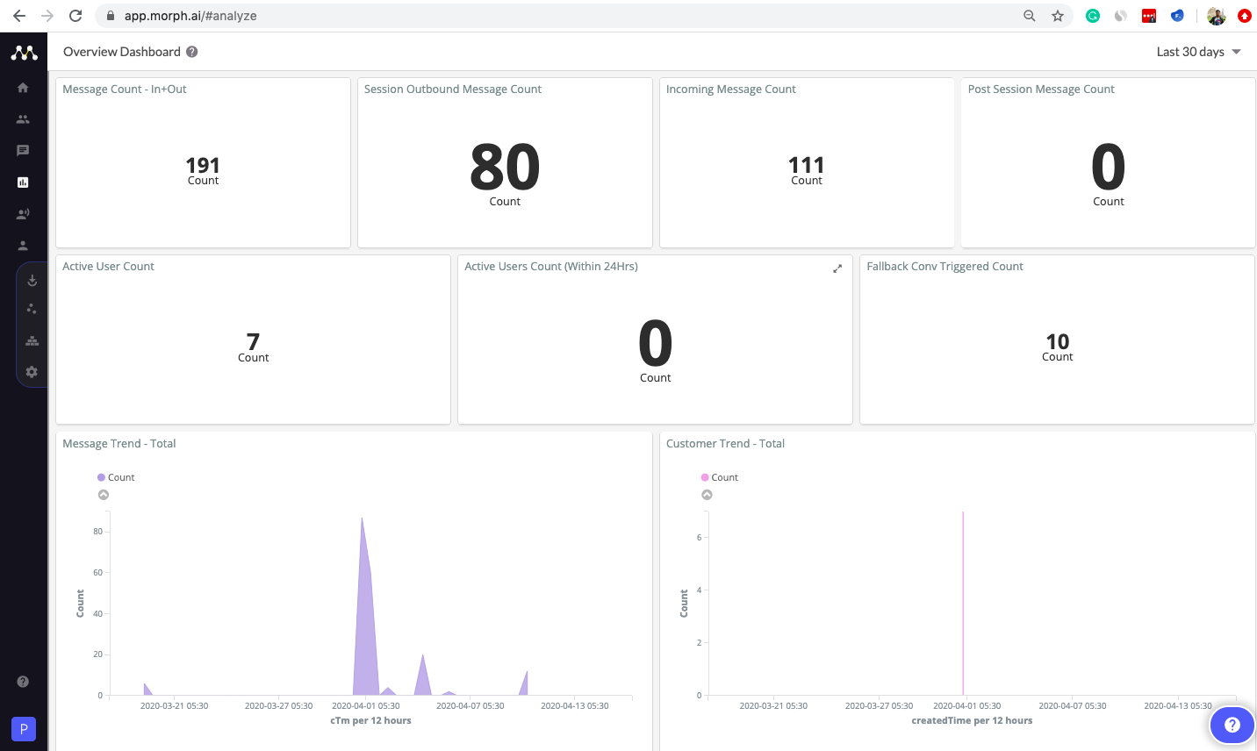Open the Last 30 days dropdown
The width and height of the screenshot is (1257, 751).
pos(1198,52)
